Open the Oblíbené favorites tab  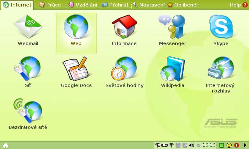click(182, 5)
